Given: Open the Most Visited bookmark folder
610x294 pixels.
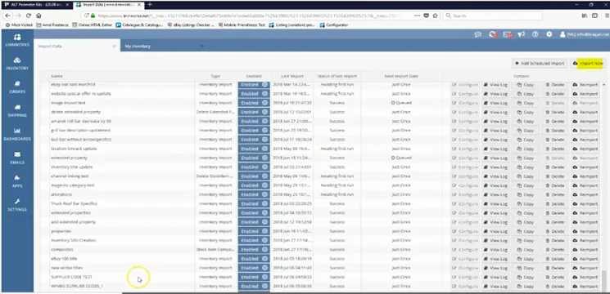Looking at the screenshot, I should (19, 24).
